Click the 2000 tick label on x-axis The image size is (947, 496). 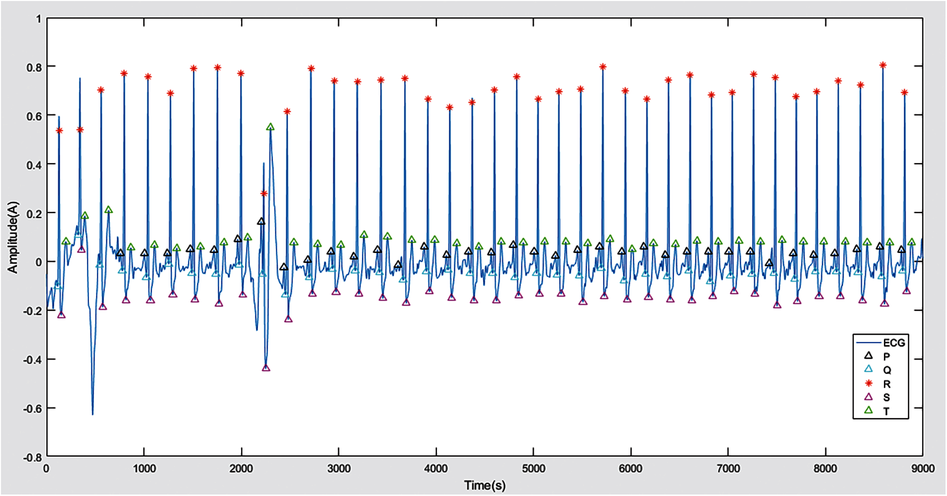pos(241,469)
